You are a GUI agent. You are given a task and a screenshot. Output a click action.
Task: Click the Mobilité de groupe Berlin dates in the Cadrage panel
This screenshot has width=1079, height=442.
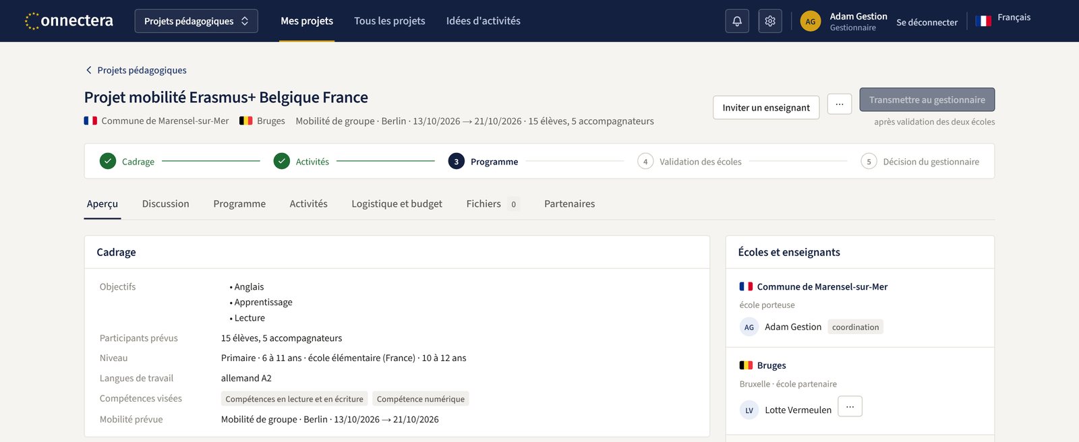330,419
